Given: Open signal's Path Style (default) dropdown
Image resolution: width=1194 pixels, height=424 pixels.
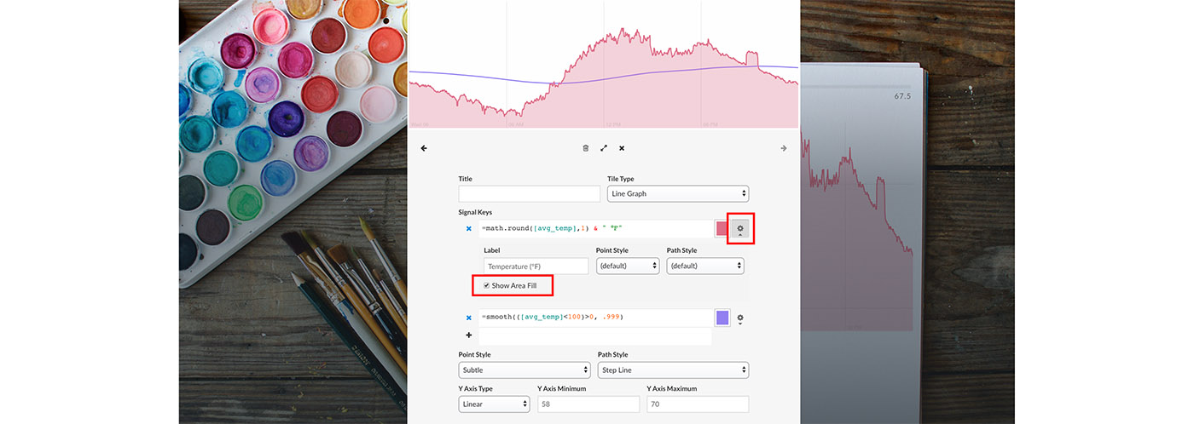Looking at the screenshot, I should (704, 266).
